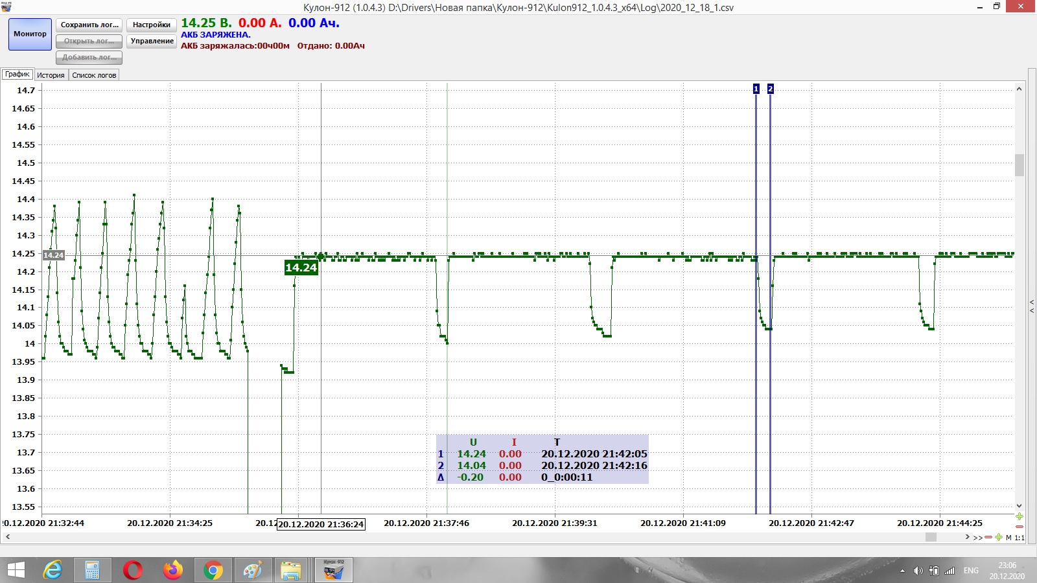Click the M marker mode icon
The height and width of the screenshot is (583, 1037).
[1008, 538]
